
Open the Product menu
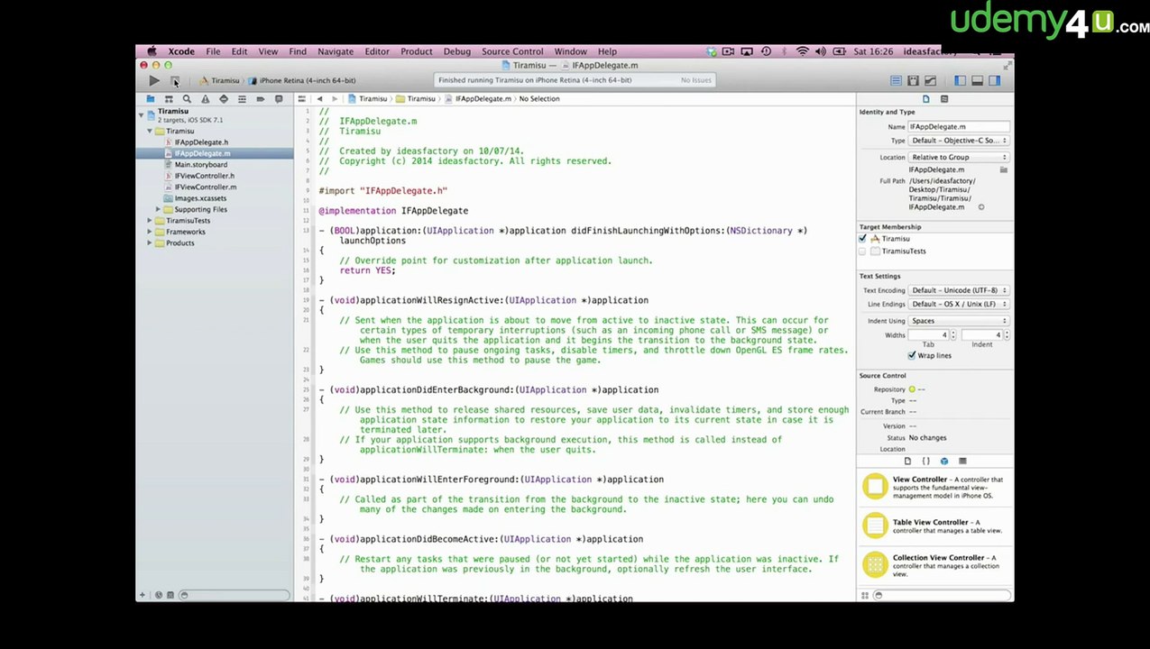pos(417,51)
